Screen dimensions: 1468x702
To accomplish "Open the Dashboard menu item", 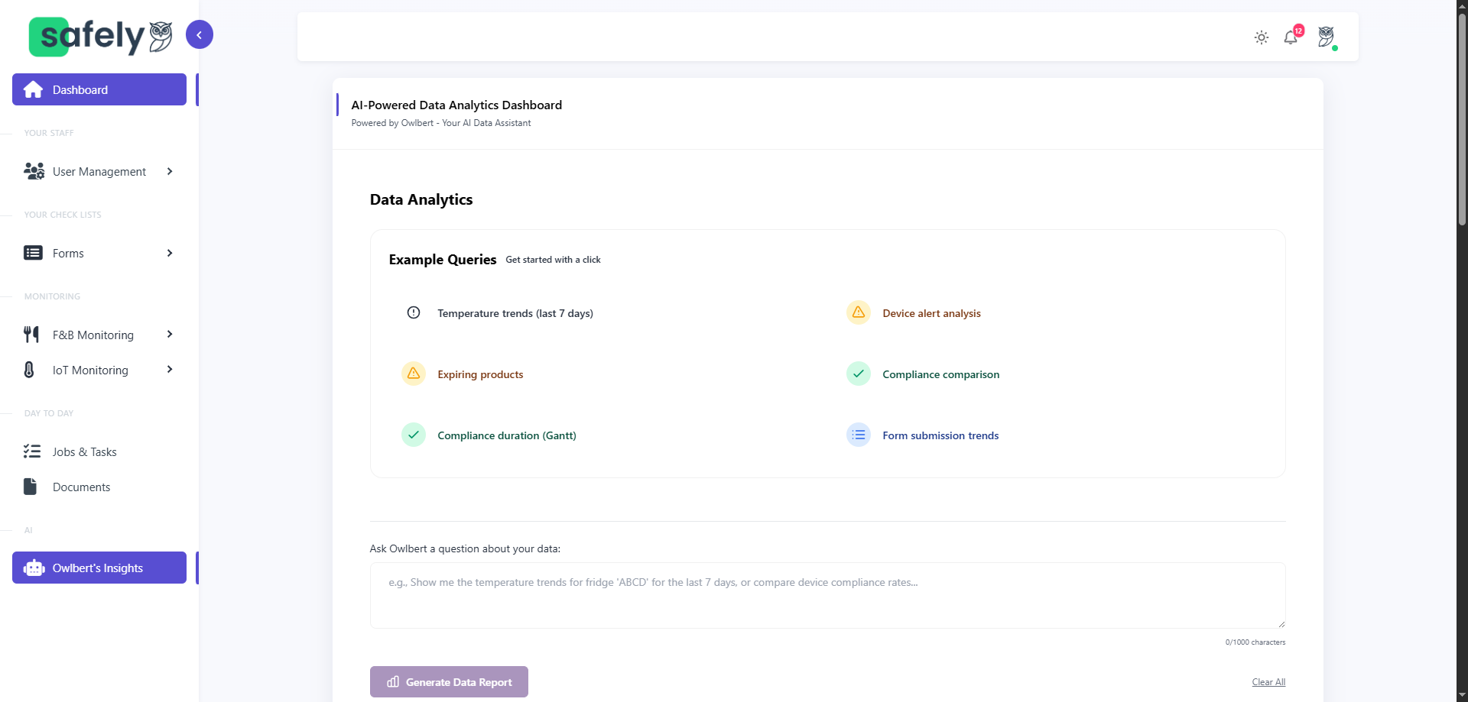I will click(x=99, y=90).
